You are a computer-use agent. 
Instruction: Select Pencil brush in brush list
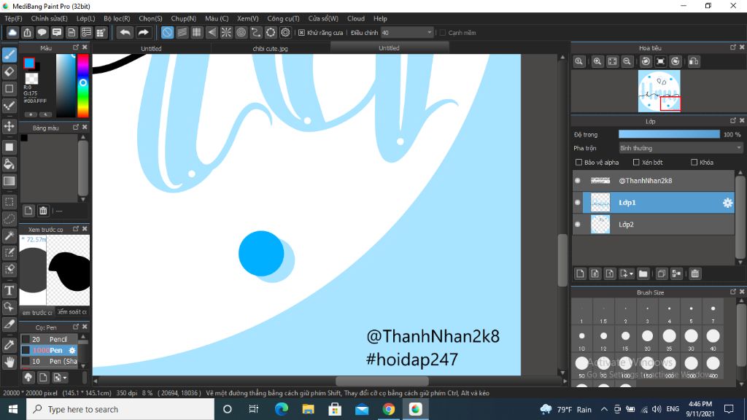point(50,339)
